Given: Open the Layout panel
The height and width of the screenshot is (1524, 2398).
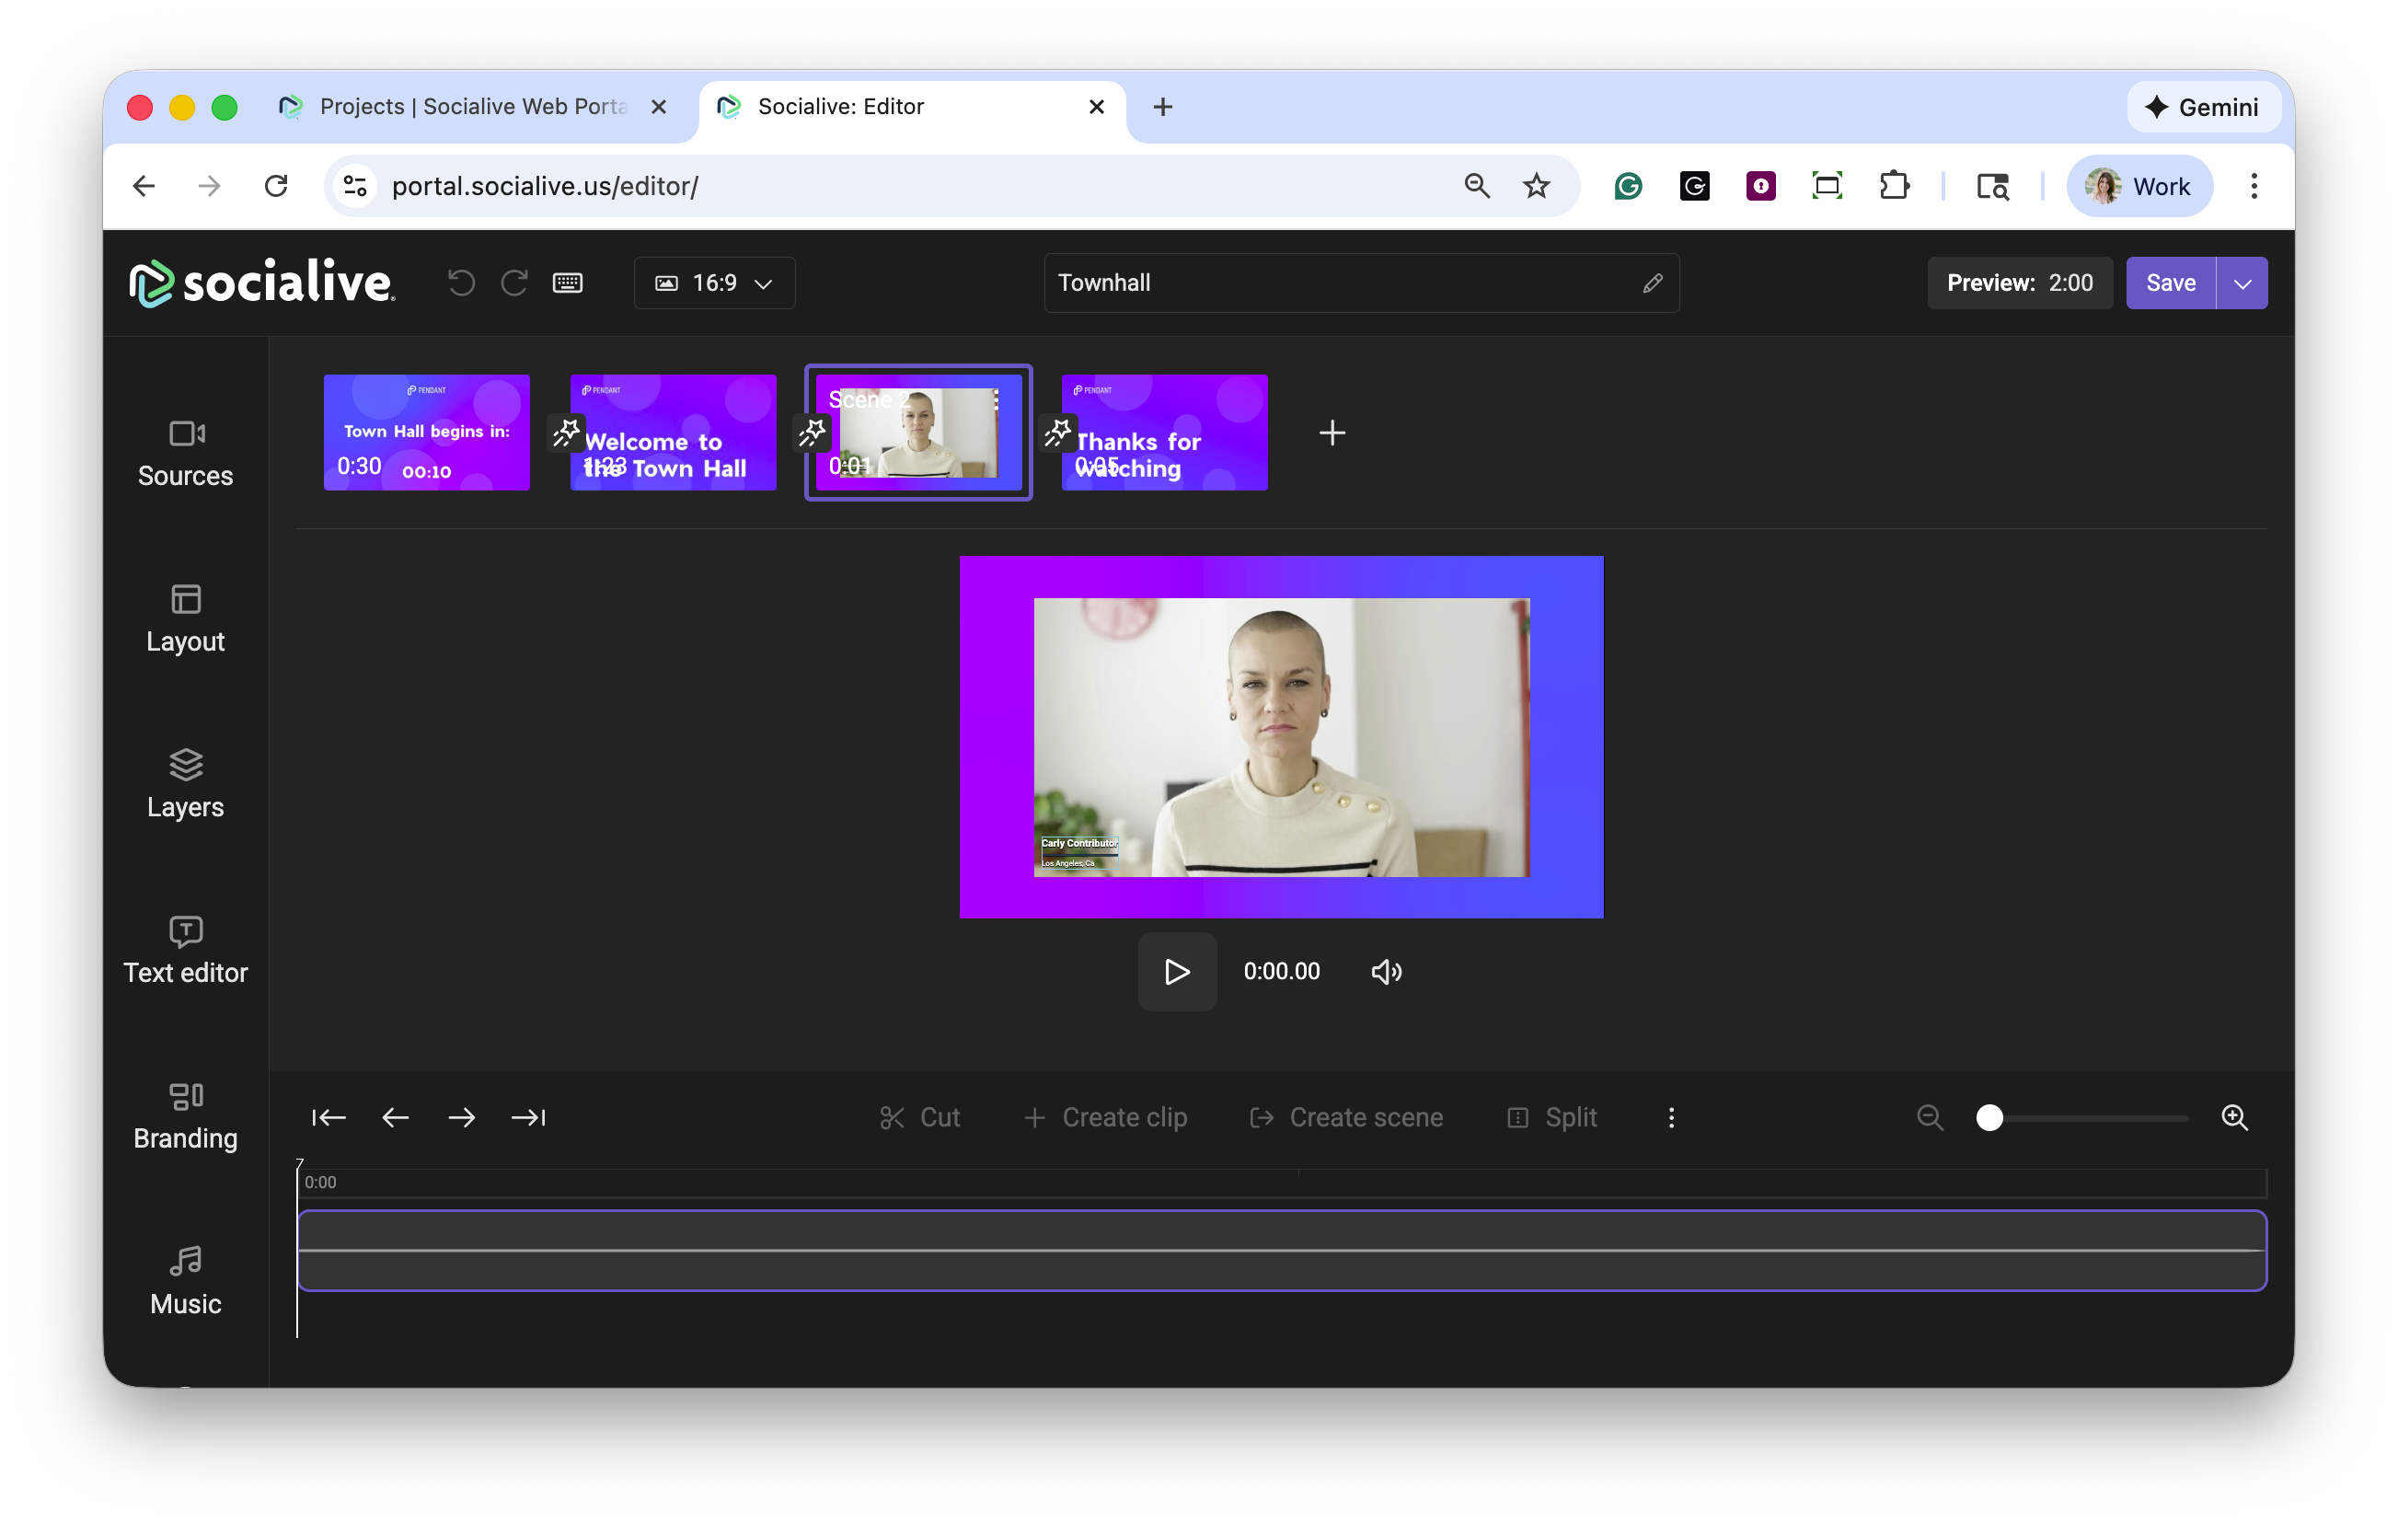Looking at the screenshot, I should [185, 618].
